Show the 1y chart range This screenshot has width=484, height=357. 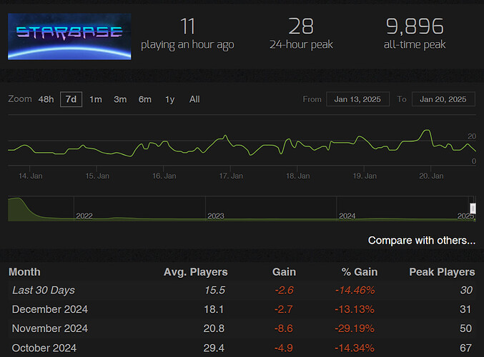[x=169, y=99]
